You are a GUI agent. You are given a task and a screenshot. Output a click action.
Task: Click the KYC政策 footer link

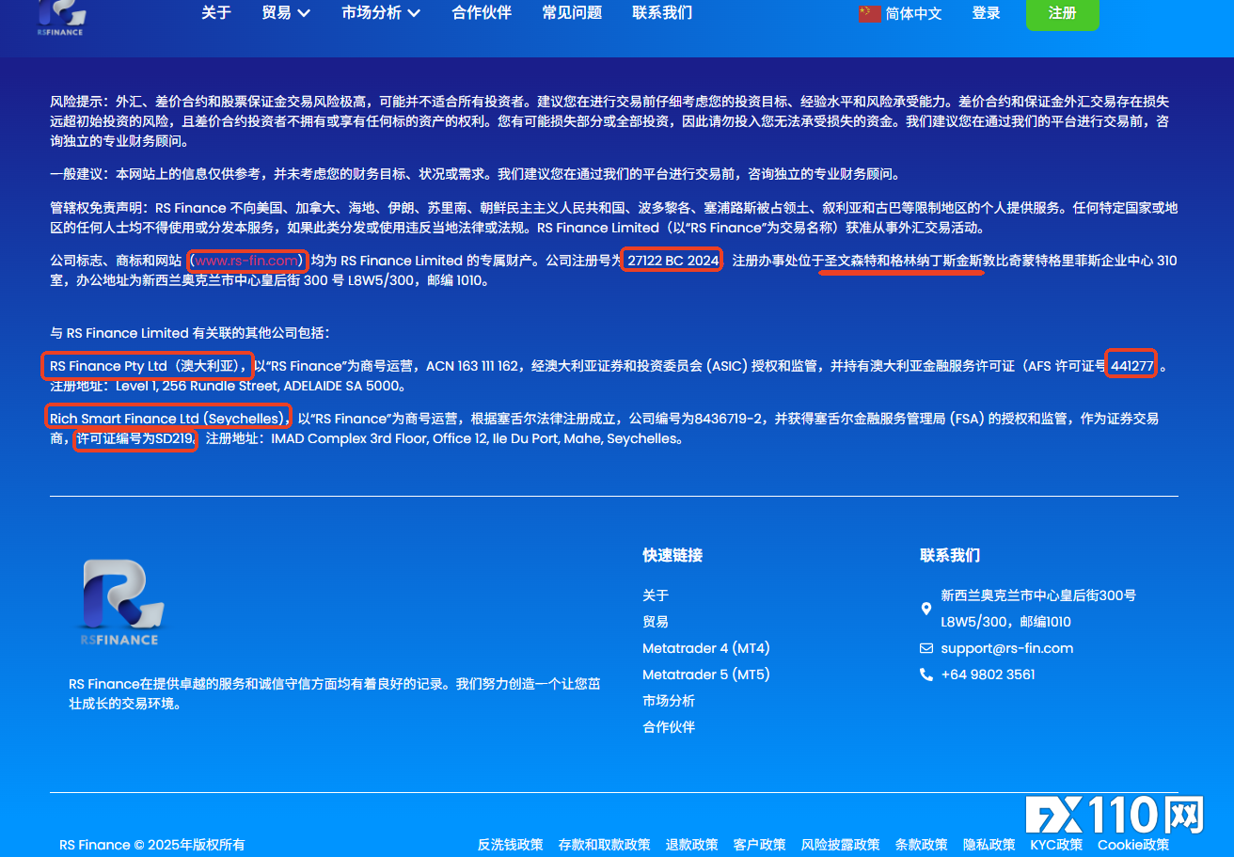[1054, 845]
